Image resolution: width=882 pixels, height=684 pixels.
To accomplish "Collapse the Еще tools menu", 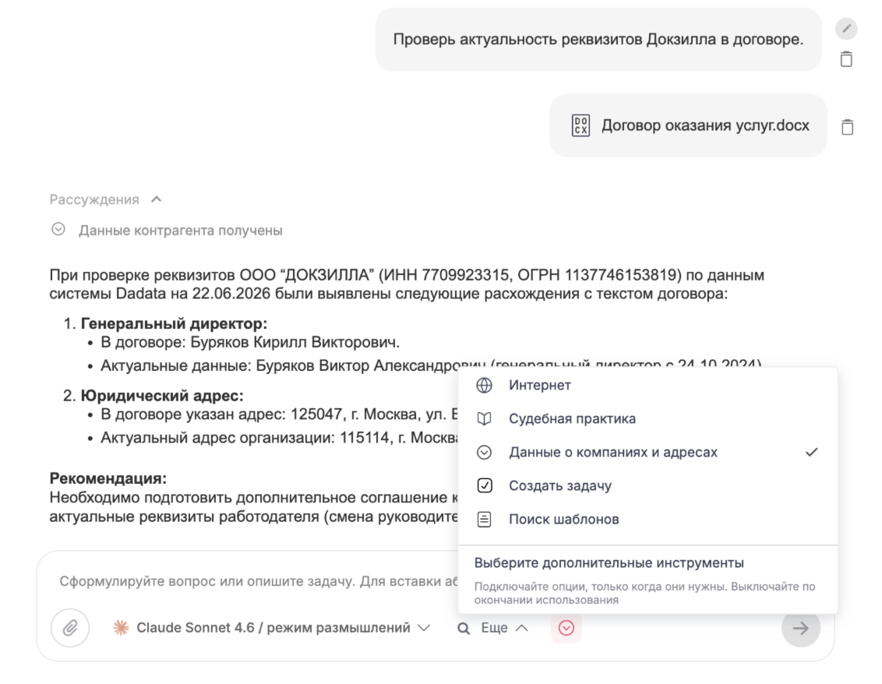I will (505, 628).
